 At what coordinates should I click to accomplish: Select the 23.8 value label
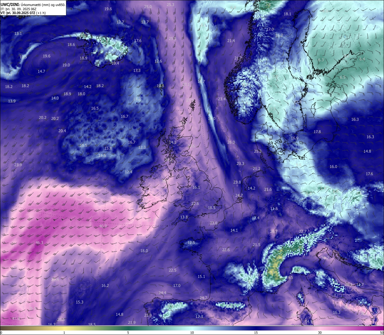click(237, 182)
